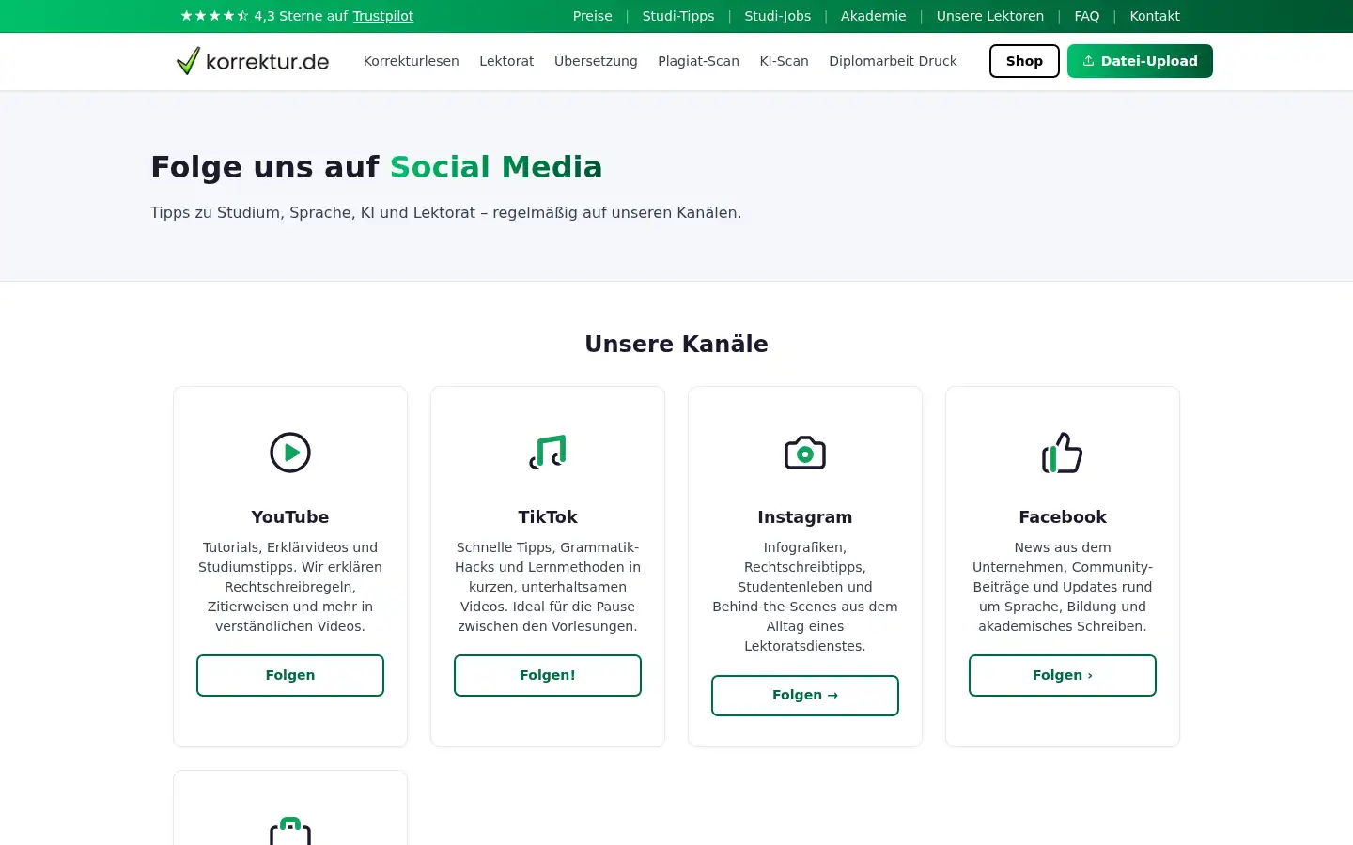This screenshot has width=1353, height=845.
Task: Open Plagiat-Scan navigation item
Action: click(x=698, y=61)
